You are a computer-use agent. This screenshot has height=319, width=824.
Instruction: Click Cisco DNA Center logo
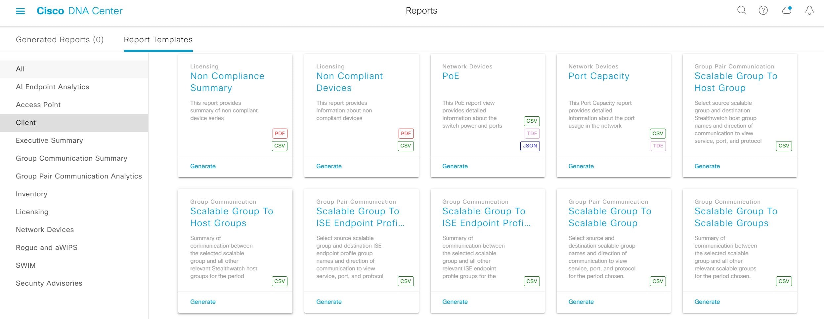pyautogui.click(x=79, y=11)
